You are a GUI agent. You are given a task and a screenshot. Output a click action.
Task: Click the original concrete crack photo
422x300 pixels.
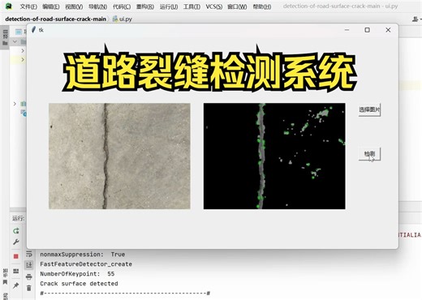click(119, 156)
